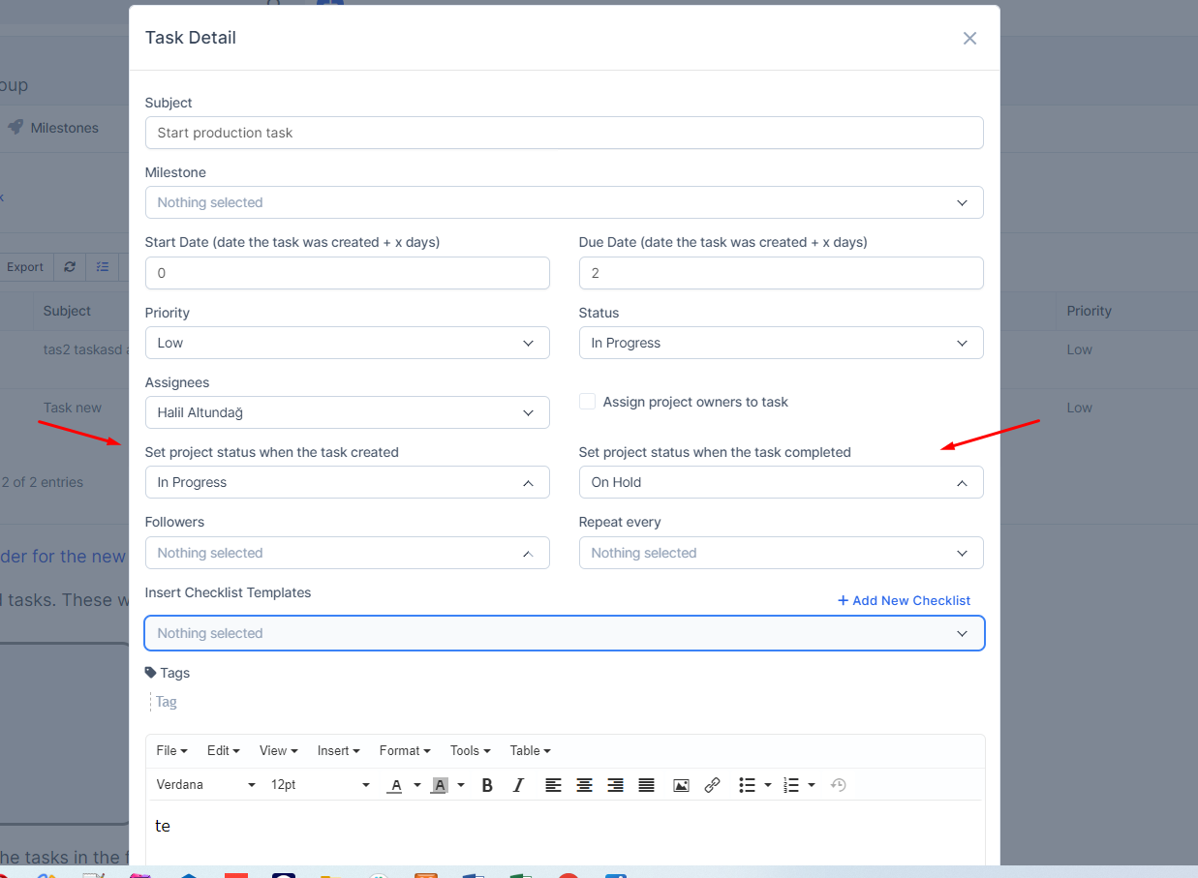Create a bulleted list
The image size is (1198, 878).
tap(749, 785)
